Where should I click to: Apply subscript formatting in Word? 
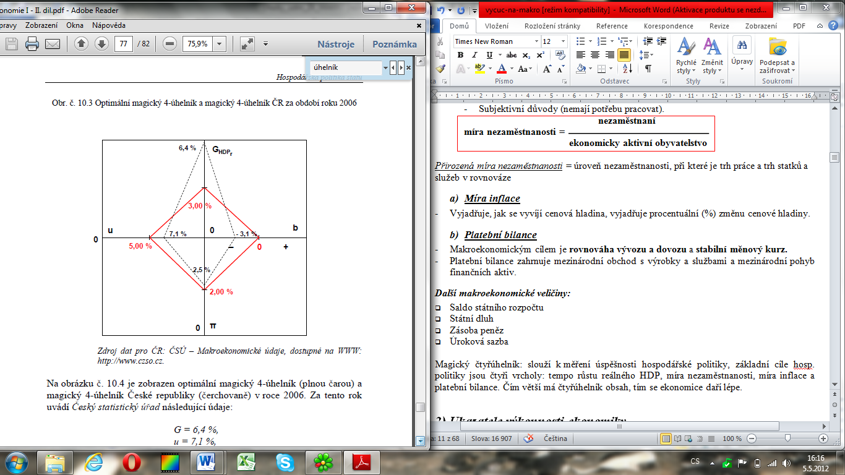tap(527, 55)
